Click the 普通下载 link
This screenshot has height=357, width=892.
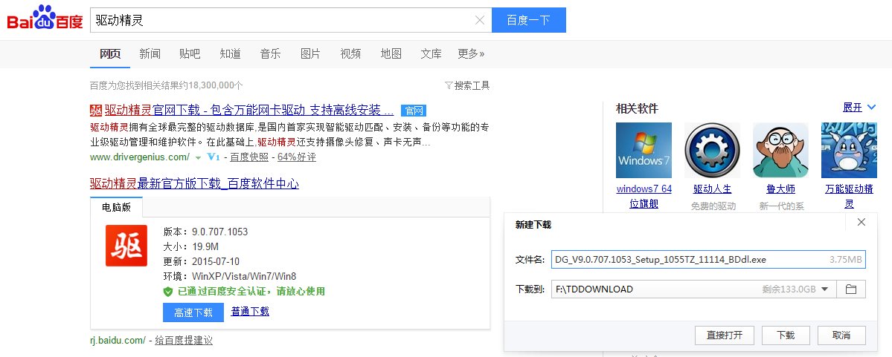[250, 311]
